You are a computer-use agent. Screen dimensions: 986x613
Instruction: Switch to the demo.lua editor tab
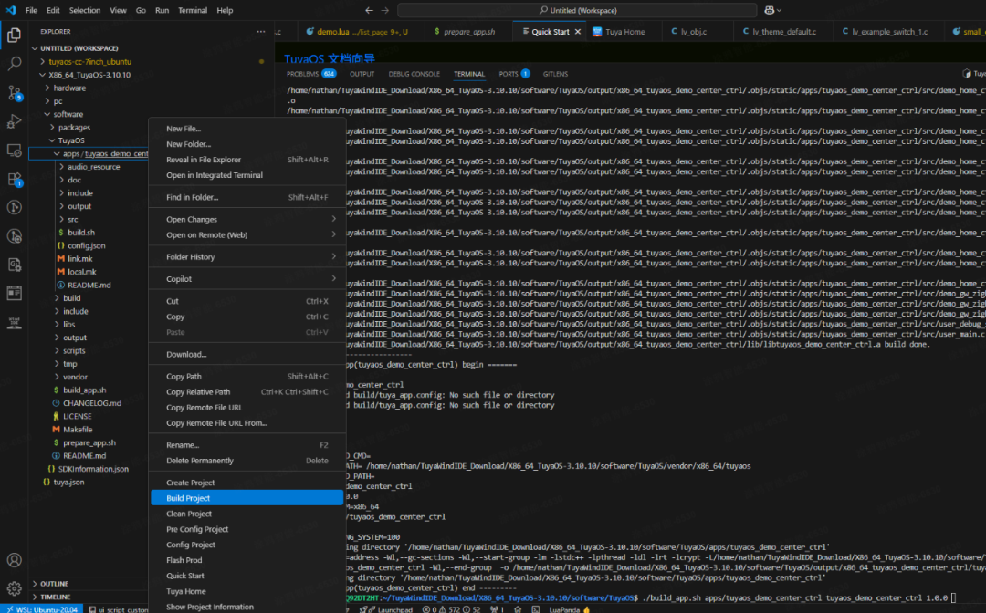point(361,31)
